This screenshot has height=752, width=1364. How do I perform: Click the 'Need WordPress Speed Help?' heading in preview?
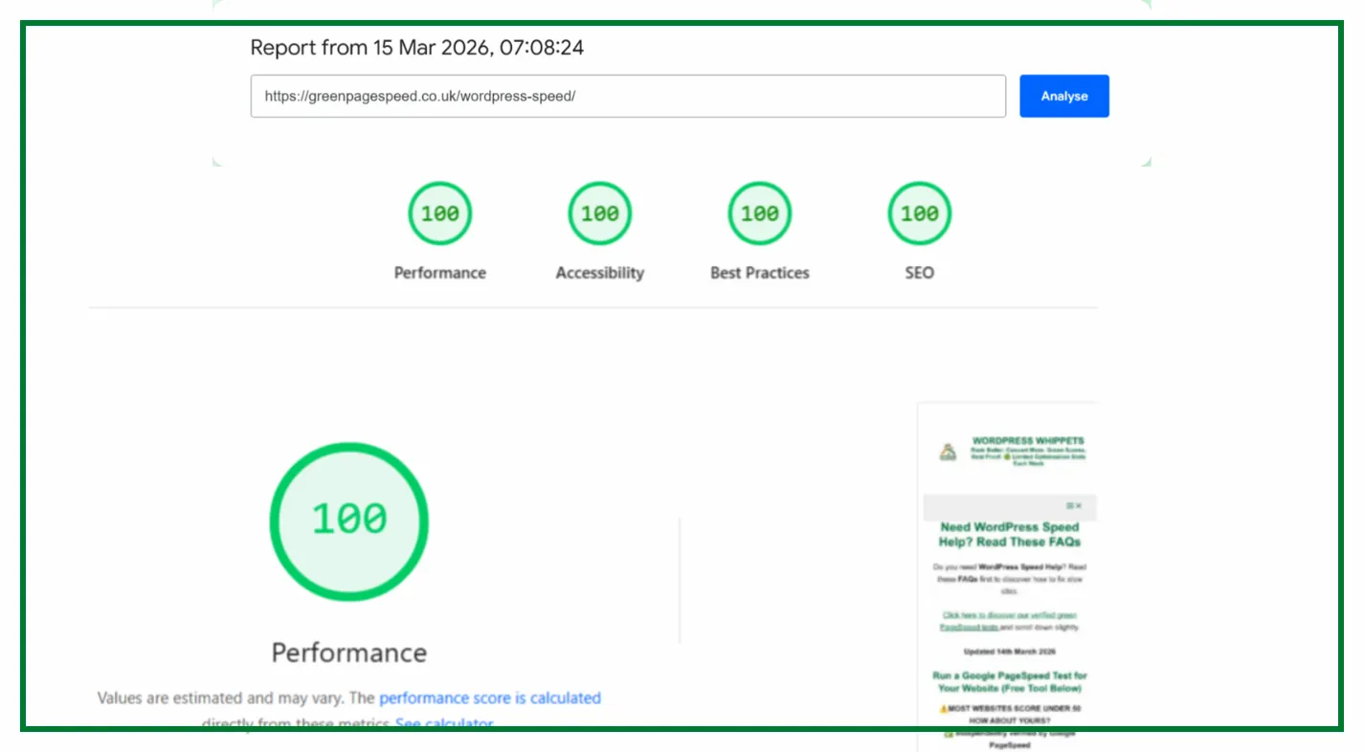tap(1009, 534)
